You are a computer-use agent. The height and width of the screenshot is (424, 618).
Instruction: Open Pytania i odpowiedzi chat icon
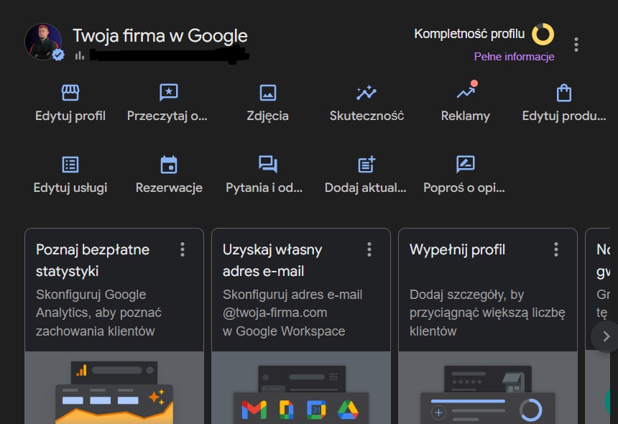(267, 165)
